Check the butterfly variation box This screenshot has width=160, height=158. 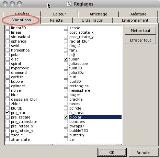pyautogui.click(x=66, y=135)
